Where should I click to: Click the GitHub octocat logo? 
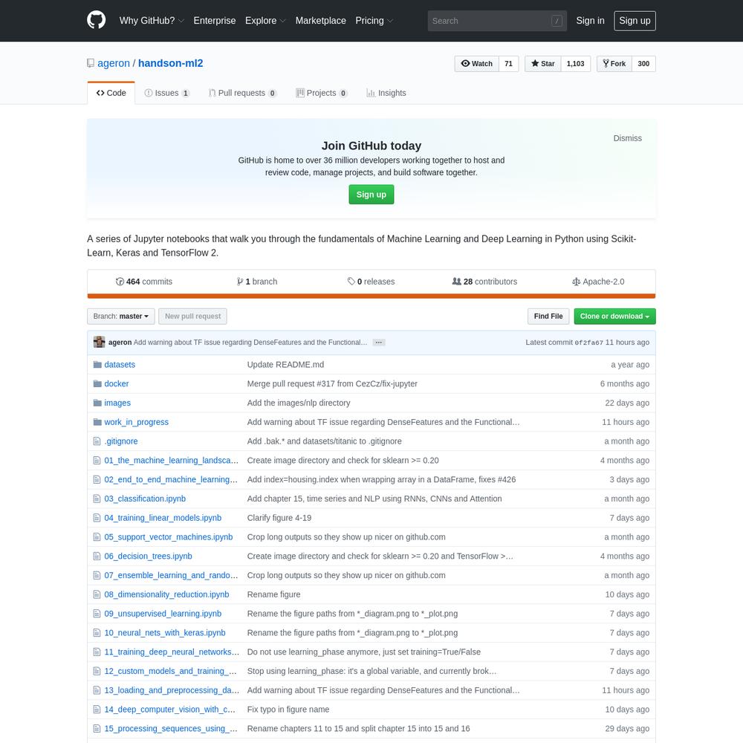(x=96, y=20)
